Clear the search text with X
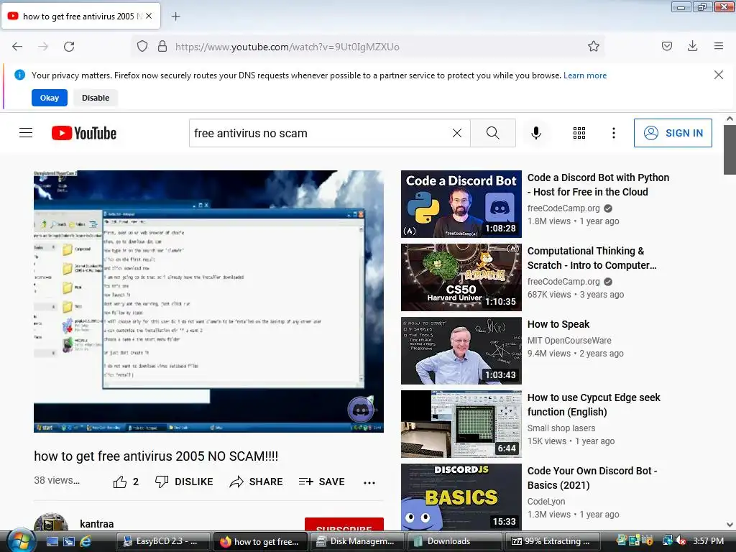736x552 pixels. (x=456, y=133)
